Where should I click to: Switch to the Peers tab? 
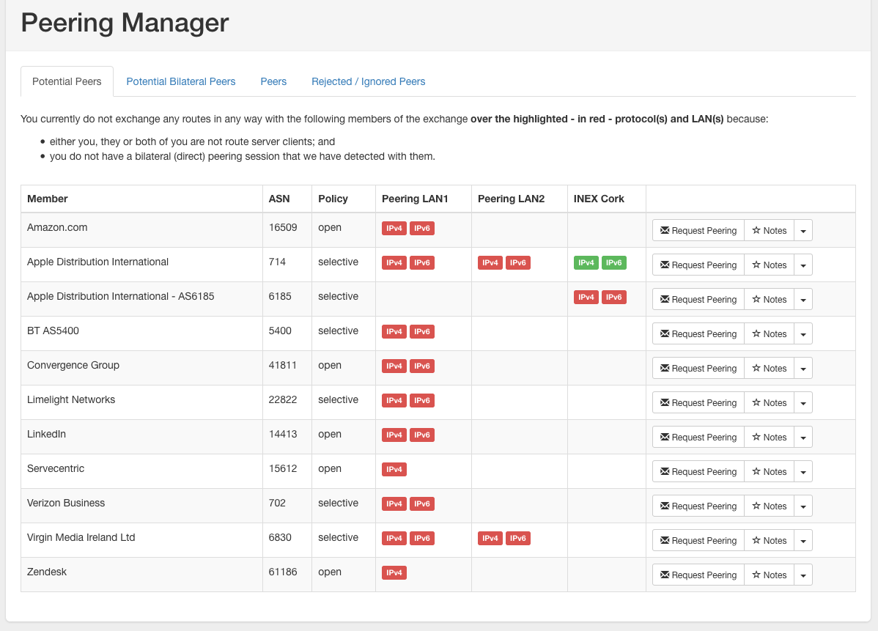coord(273,82)
